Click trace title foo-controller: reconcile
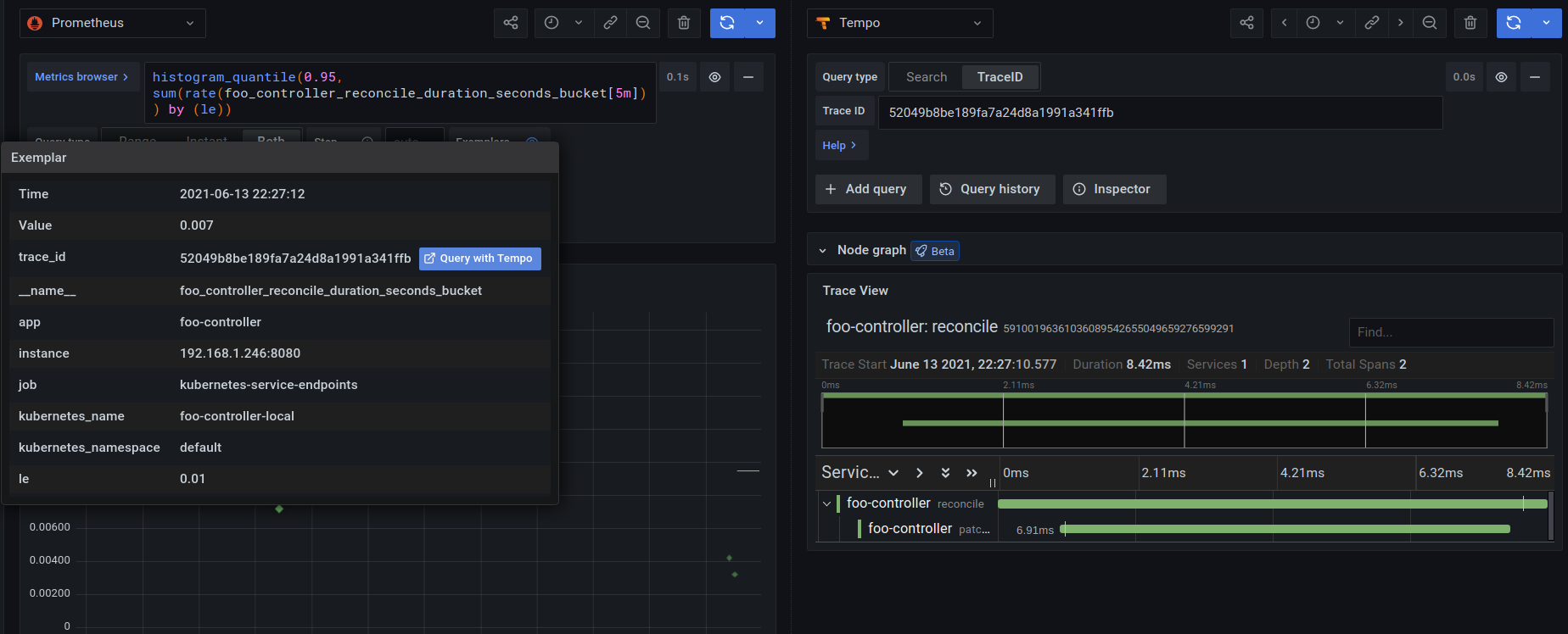The height and width of the screenshot is (634, 1568). click(911, 327)
